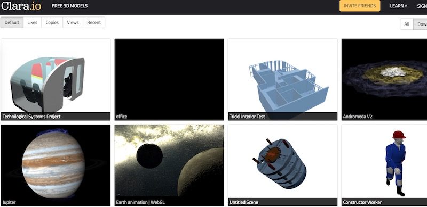Open the Technilogical Systems Project model thumbnail

pyautogui.click(x=56, y=79)
